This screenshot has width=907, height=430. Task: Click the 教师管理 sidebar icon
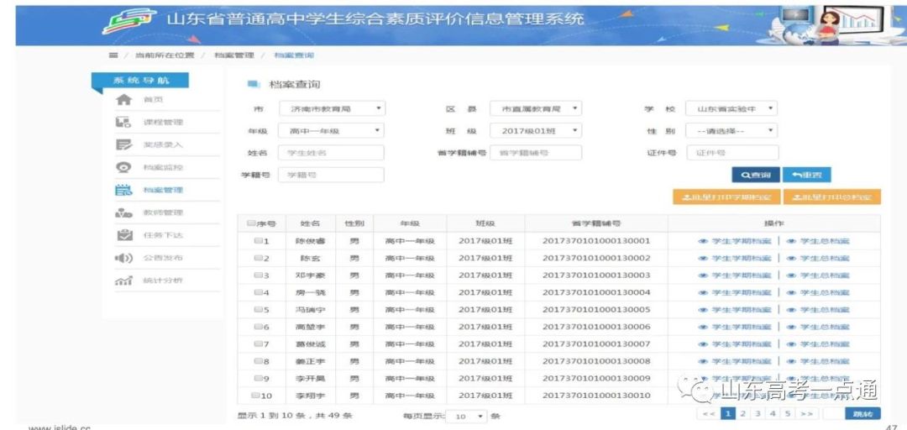click(123, 212)
